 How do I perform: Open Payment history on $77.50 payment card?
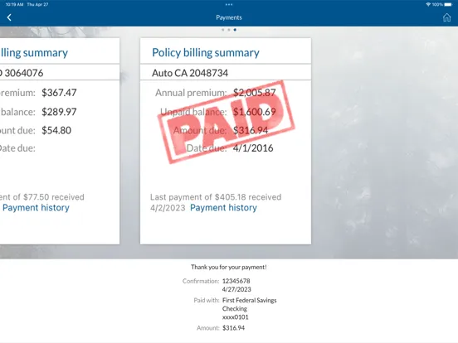36,208
